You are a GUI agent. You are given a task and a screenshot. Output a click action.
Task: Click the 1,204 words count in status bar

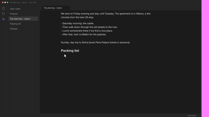191,116
